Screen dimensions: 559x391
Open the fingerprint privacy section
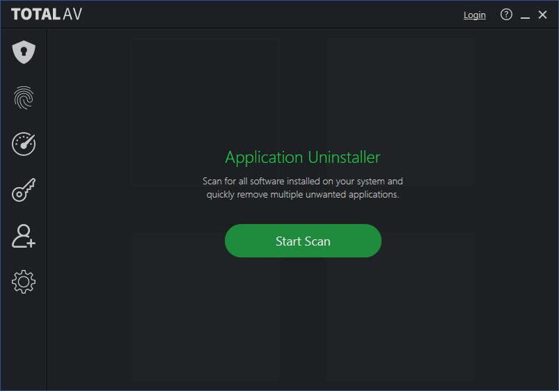click(x=24, y=97)
